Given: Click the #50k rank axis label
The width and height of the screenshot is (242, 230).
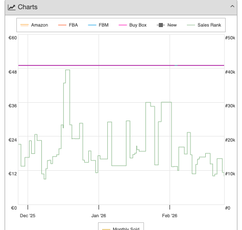Looking at the screenshot, I should click(230, 38).
